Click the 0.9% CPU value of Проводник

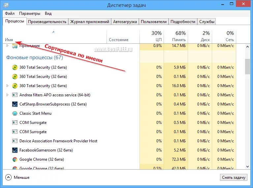tap(157, 46)
